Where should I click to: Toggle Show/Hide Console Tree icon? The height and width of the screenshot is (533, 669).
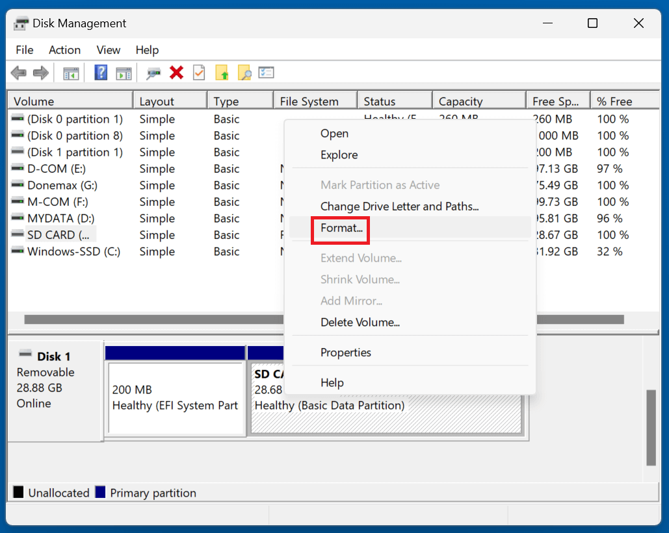pyautogui.click(x=71, y=72)
